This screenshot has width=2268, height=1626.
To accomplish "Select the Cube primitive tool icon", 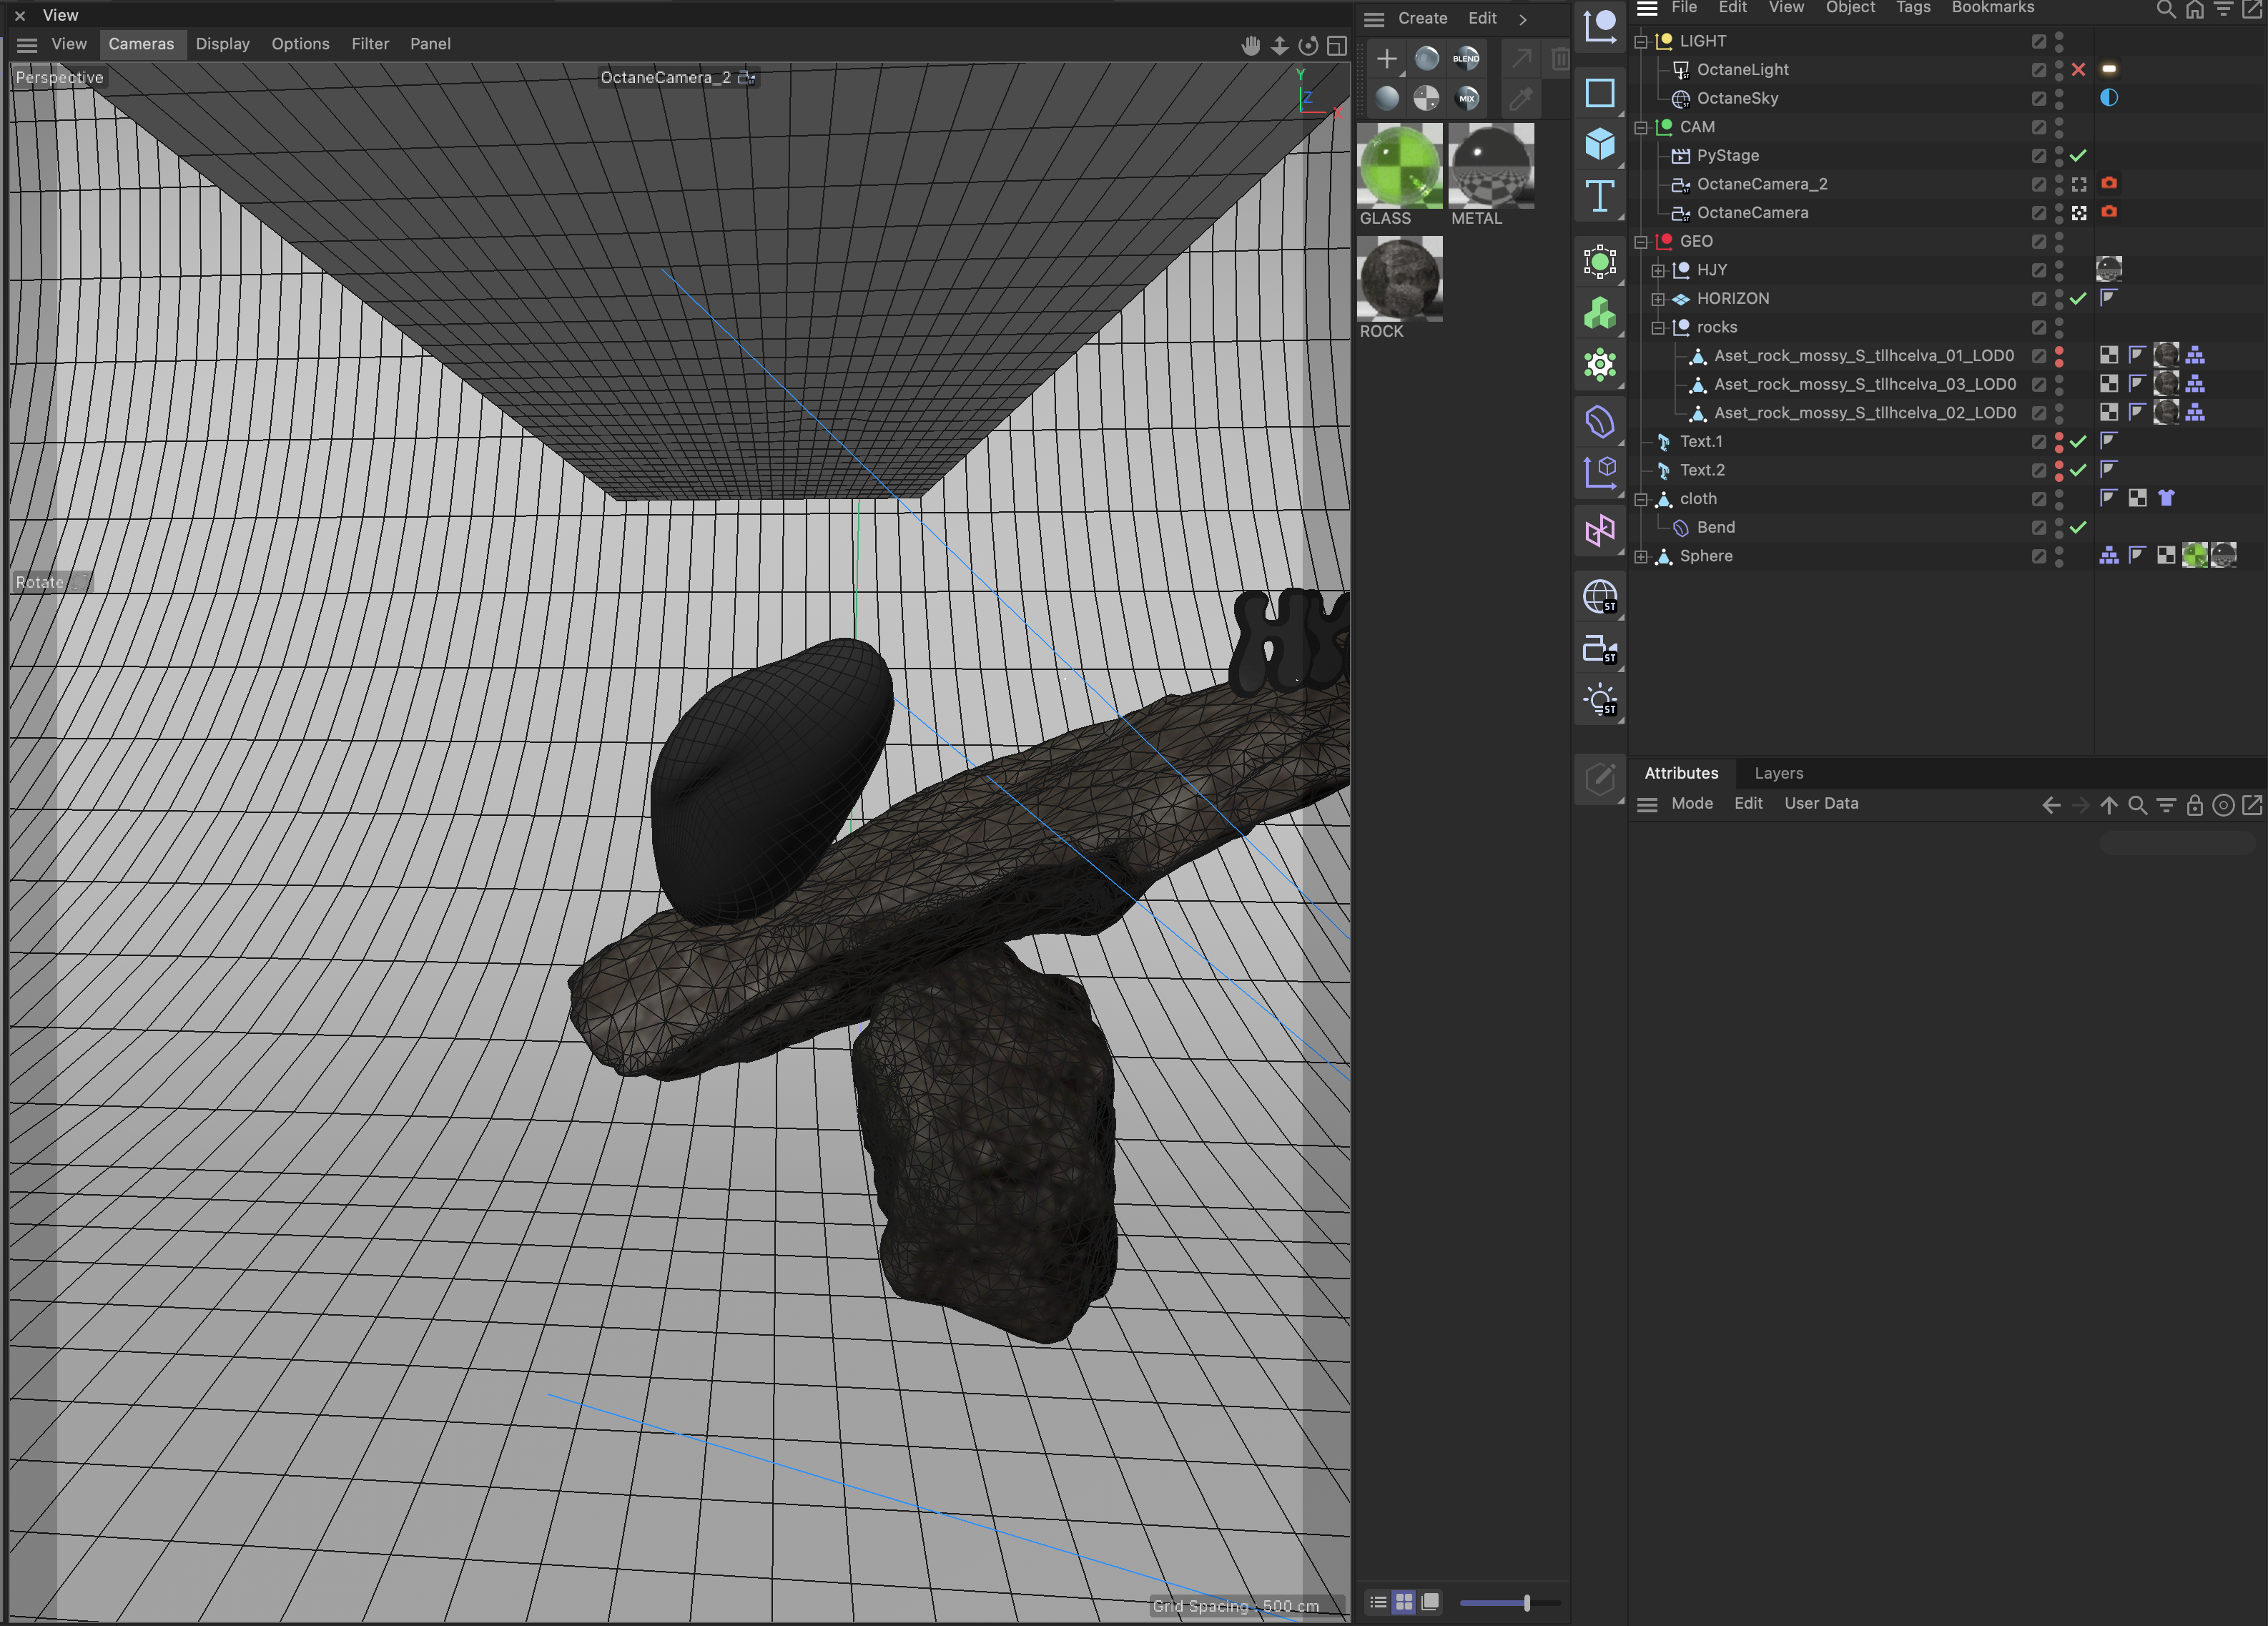I will [x=1599, y=144].
